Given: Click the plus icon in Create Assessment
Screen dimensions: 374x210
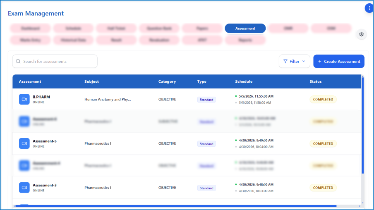Looking at the screenshot, I should pyautogui.click(x=320, y=62).
